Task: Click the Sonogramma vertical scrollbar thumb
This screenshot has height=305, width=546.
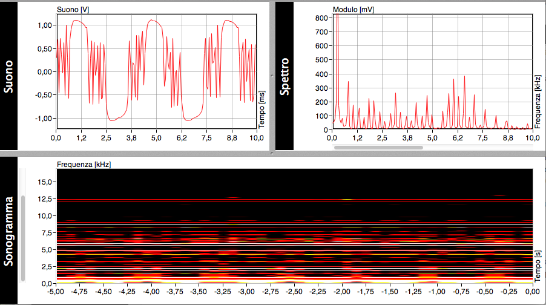Action: 23,238
